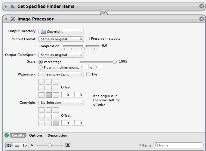Expand the Get Specified Finder Items action

(6, 6)
